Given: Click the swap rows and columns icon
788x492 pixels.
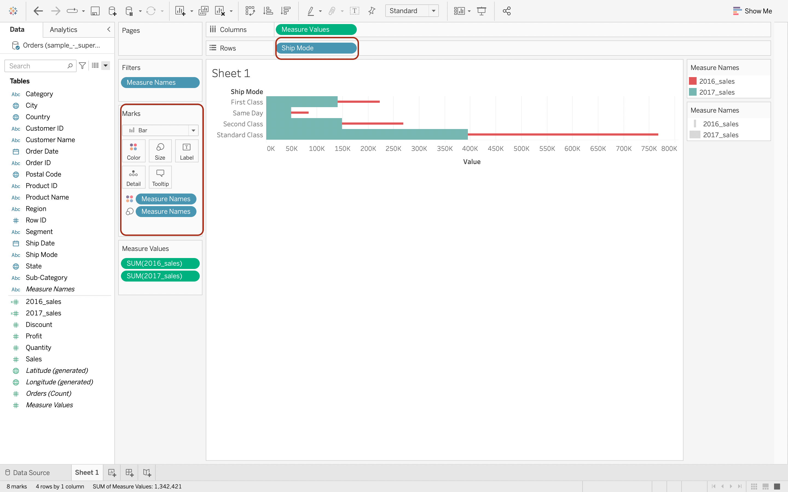Looking at the screenshot, I should tap(250, 11).
